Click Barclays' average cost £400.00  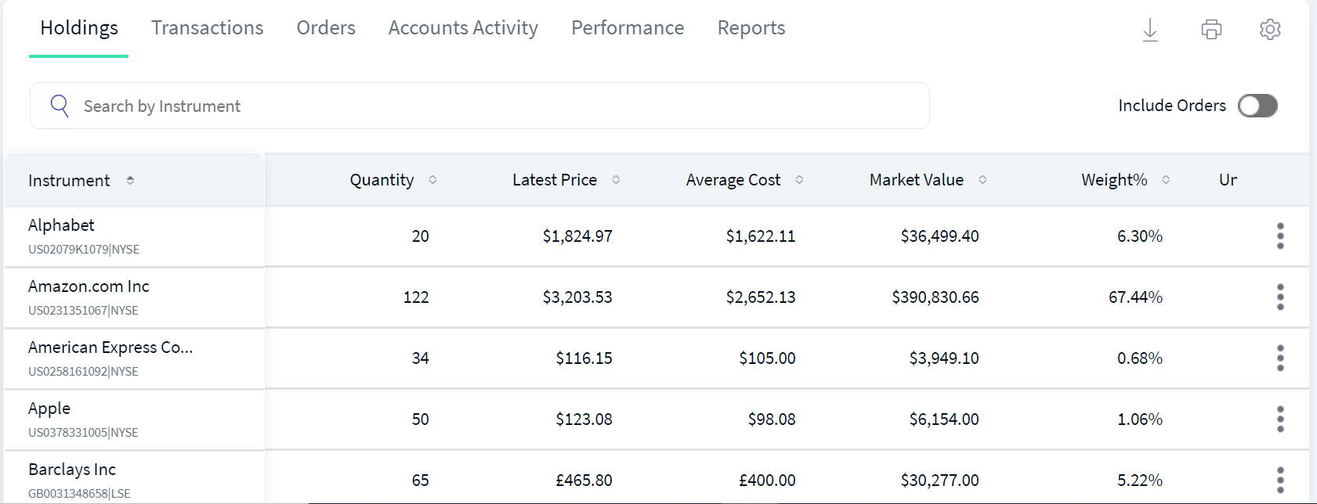point(767,481)
